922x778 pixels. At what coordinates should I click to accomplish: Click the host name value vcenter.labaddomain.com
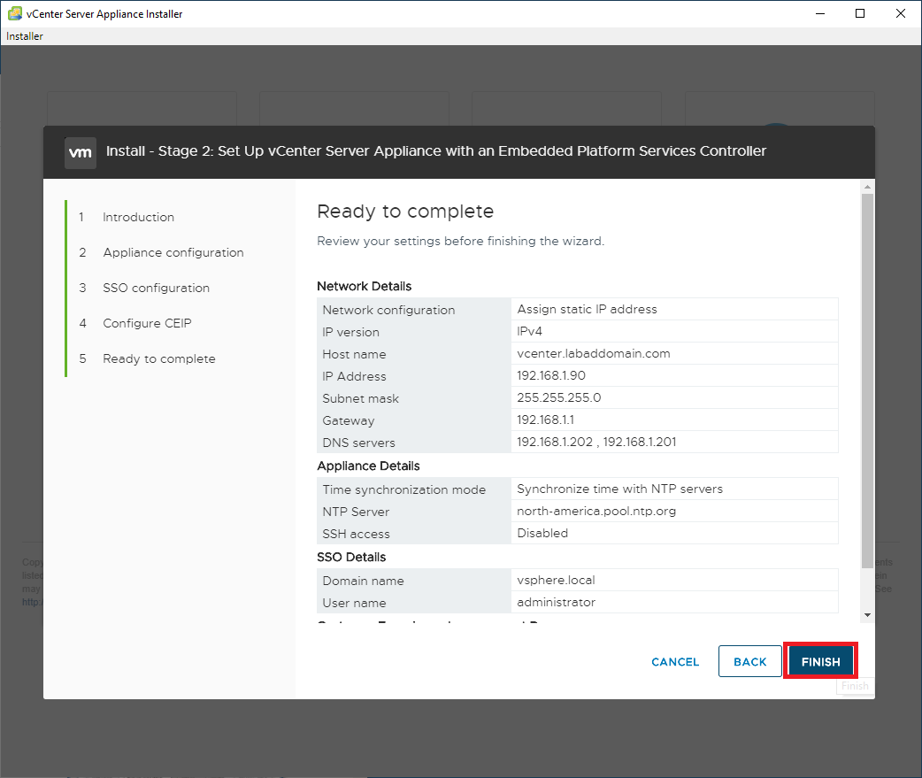(x=593, y=354)
